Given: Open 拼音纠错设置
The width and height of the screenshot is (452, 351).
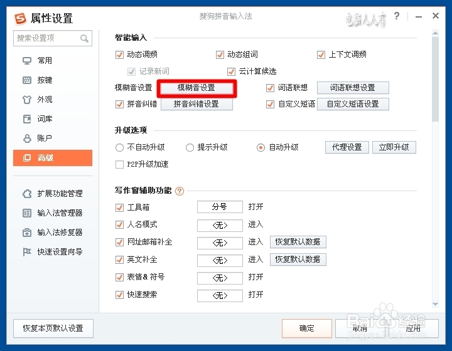Looking at the screenshot, I should click(x=196, y=104).
